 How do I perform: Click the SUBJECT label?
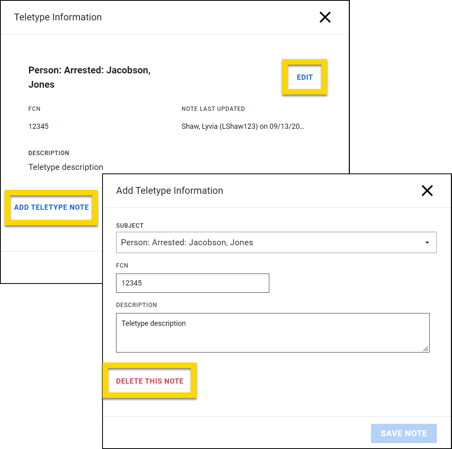click(x=130, y=226)
